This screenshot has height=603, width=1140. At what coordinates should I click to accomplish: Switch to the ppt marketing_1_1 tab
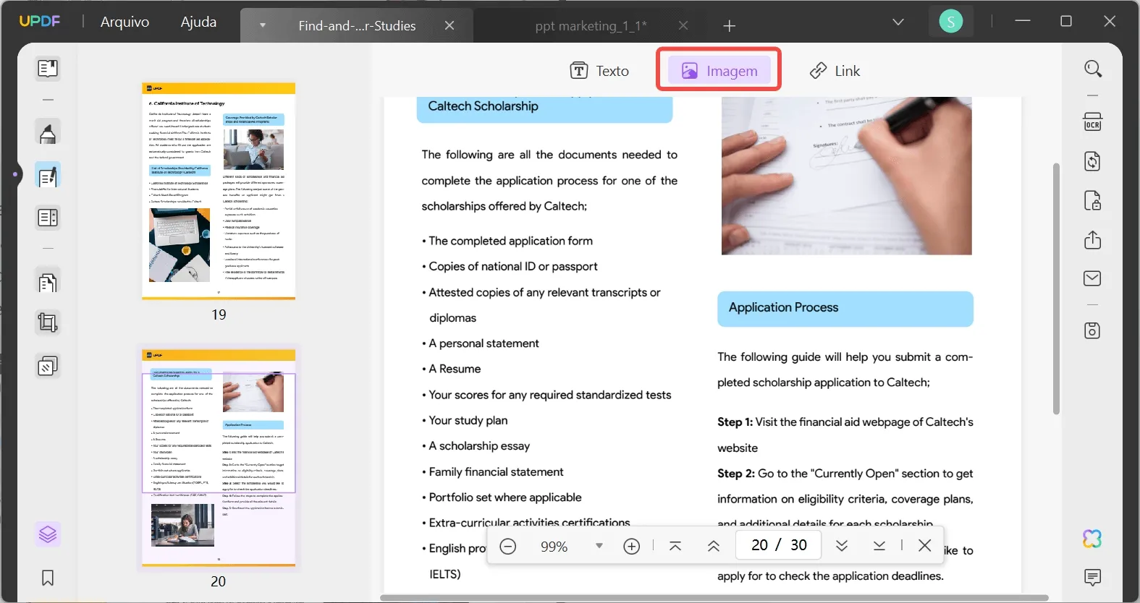tap(591, 26)
